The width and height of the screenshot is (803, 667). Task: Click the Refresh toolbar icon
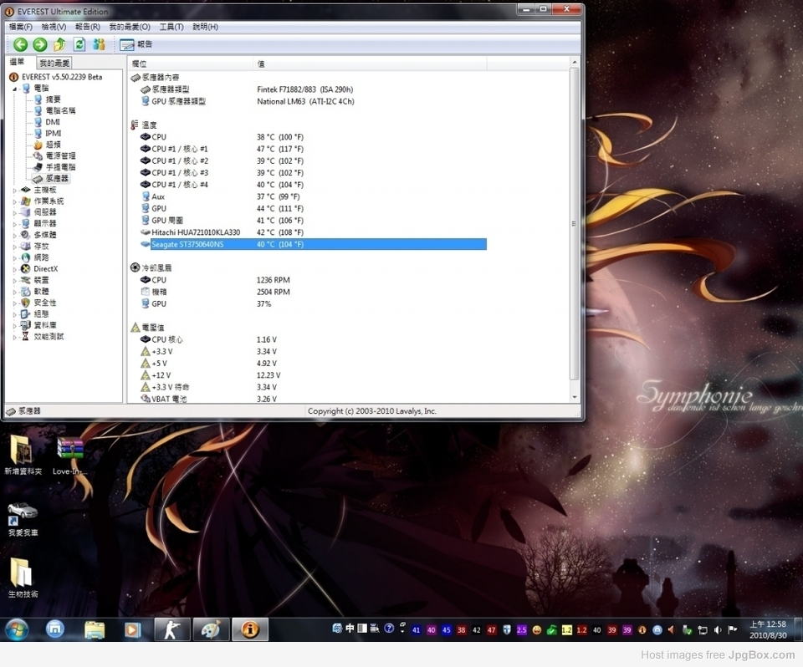[79, 44]
